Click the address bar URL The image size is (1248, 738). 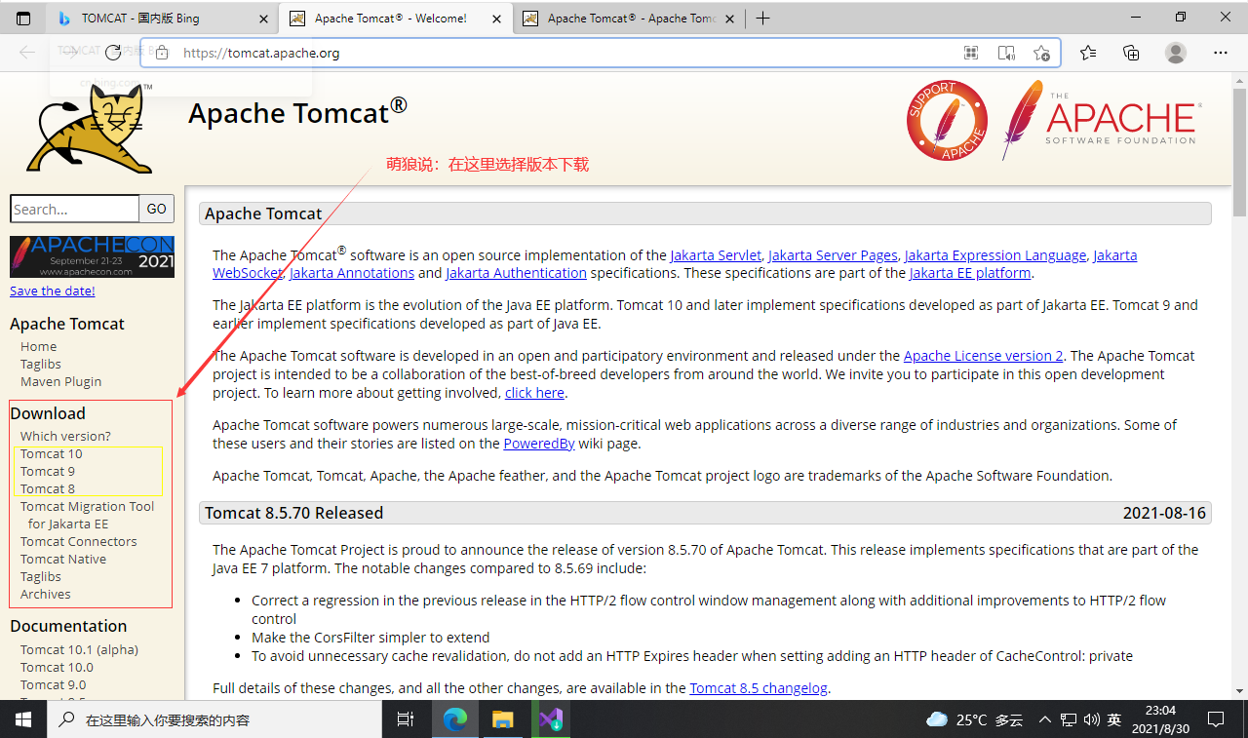(x=261, y=53)
